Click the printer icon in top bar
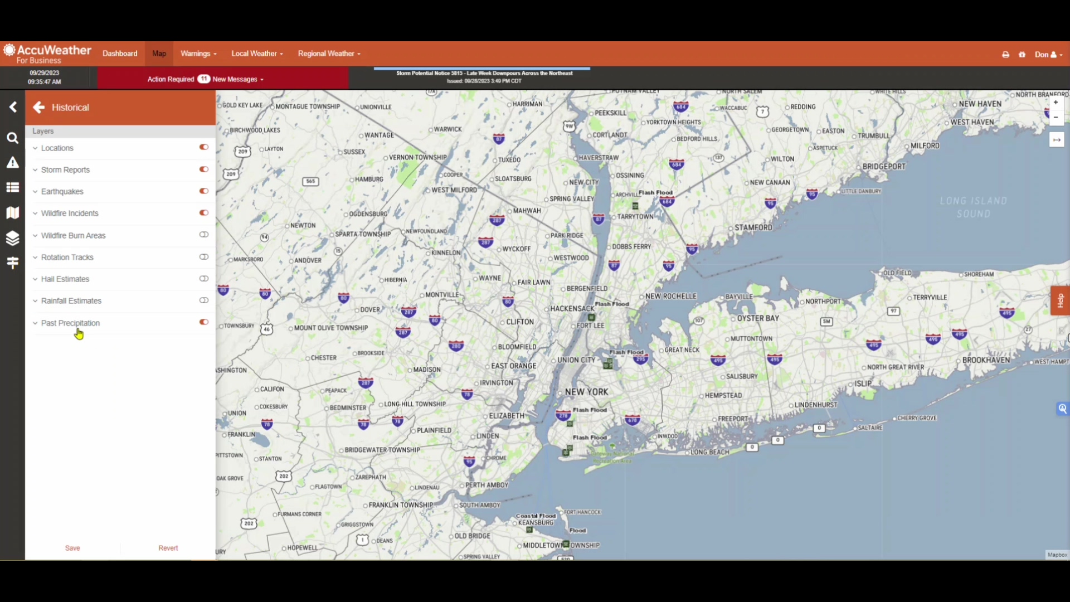1070x602 pixels. [1005, 55]
